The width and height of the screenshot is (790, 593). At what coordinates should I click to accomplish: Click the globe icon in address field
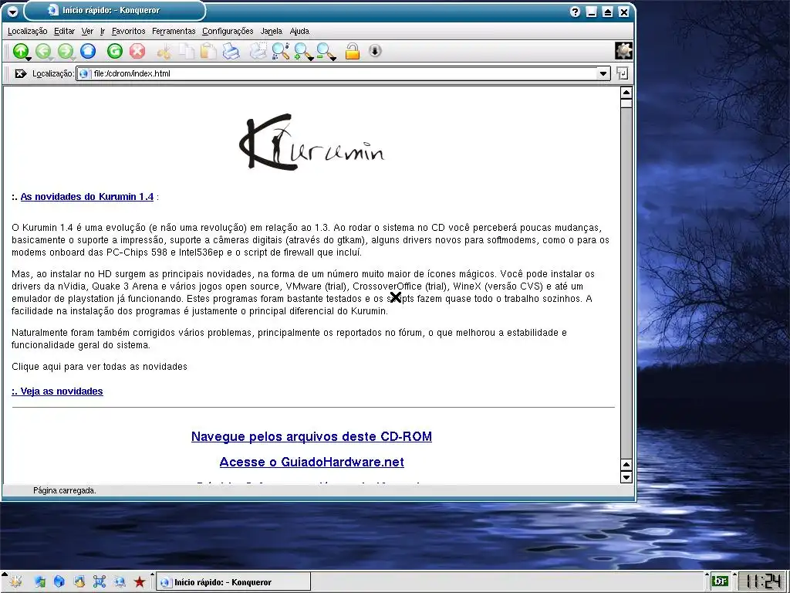(x=83, y=73)
